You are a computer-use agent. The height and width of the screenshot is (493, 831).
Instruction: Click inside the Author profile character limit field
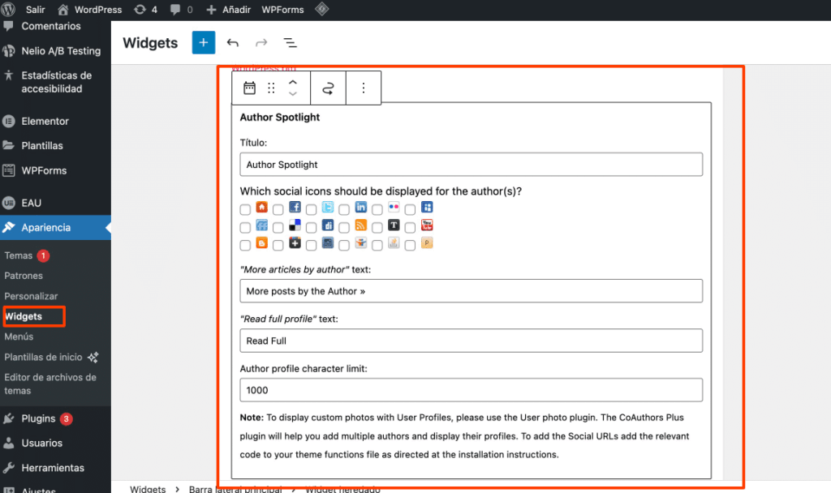click(471, 390)
